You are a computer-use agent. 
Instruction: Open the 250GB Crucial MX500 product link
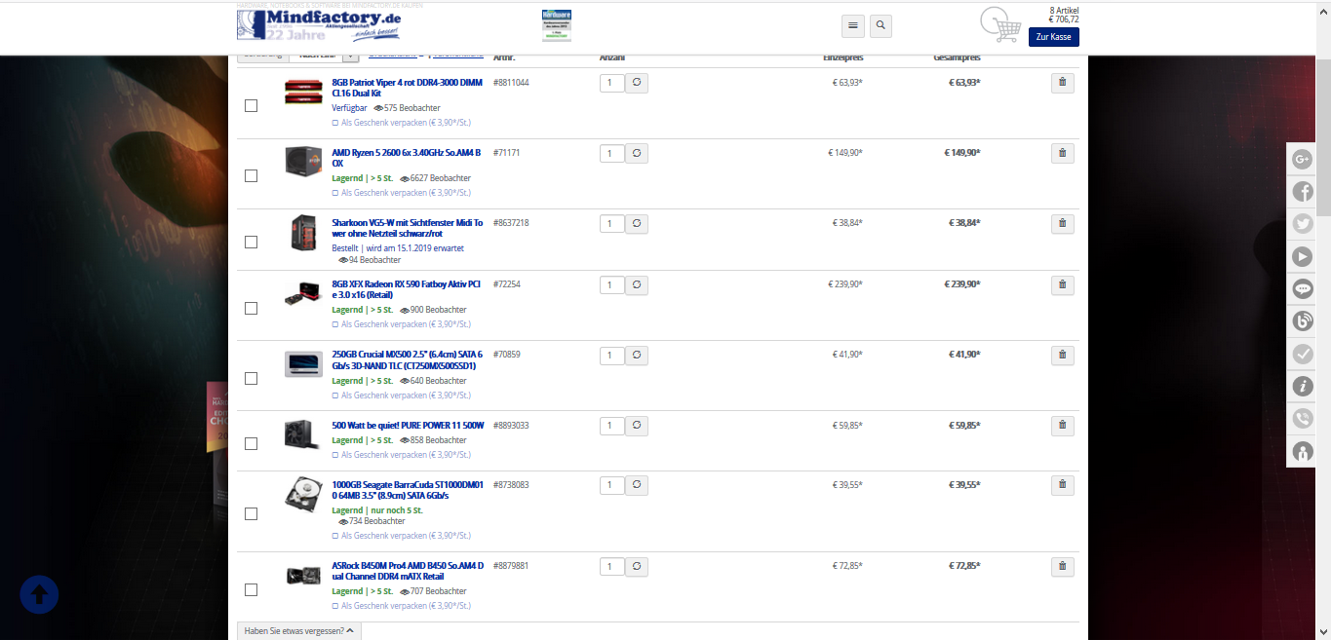pos(407,359)
